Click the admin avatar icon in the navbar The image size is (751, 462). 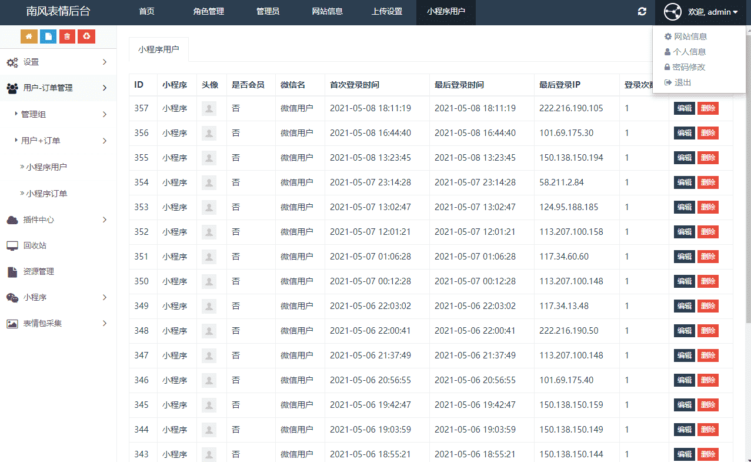pos(672,11)
